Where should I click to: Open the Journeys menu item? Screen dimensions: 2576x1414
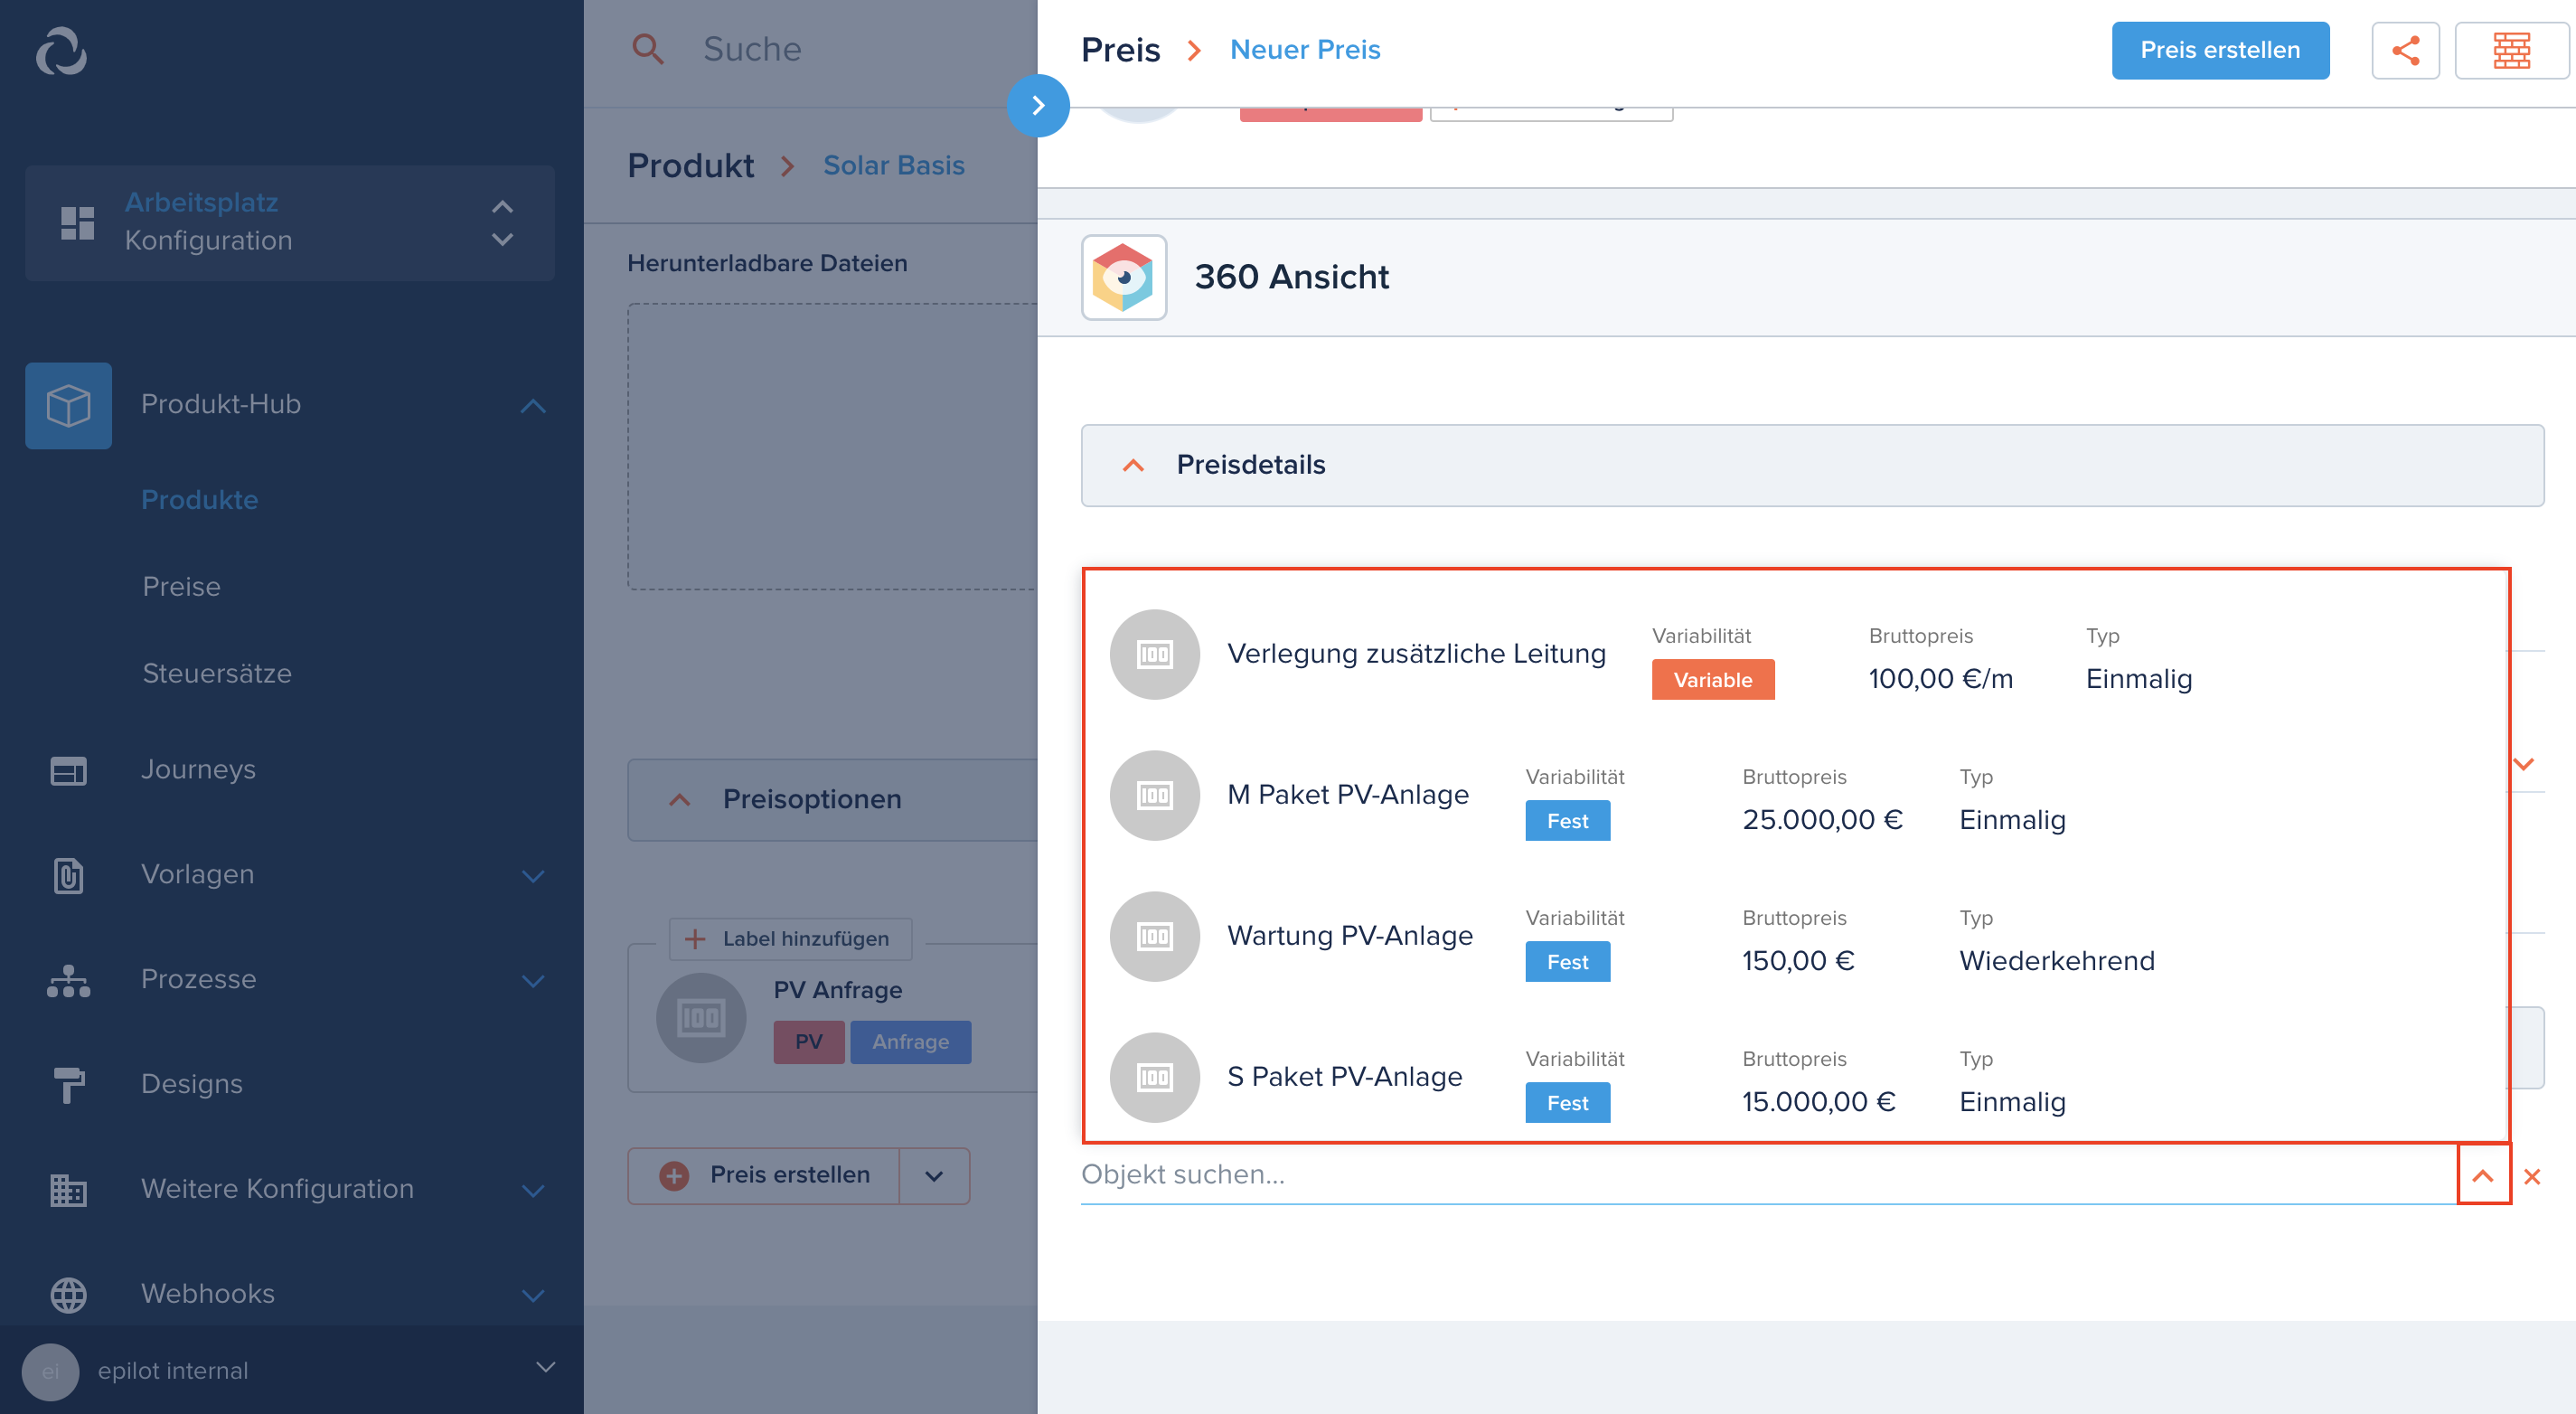(x=198, y=770)
